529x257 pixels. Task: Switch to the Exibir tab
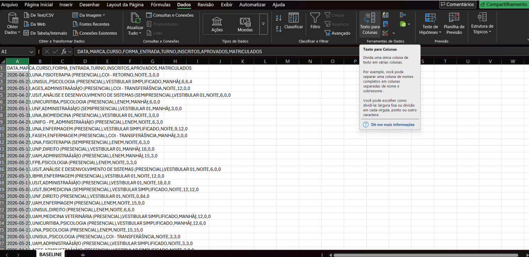pyautogui.click(x=227, y=5)
